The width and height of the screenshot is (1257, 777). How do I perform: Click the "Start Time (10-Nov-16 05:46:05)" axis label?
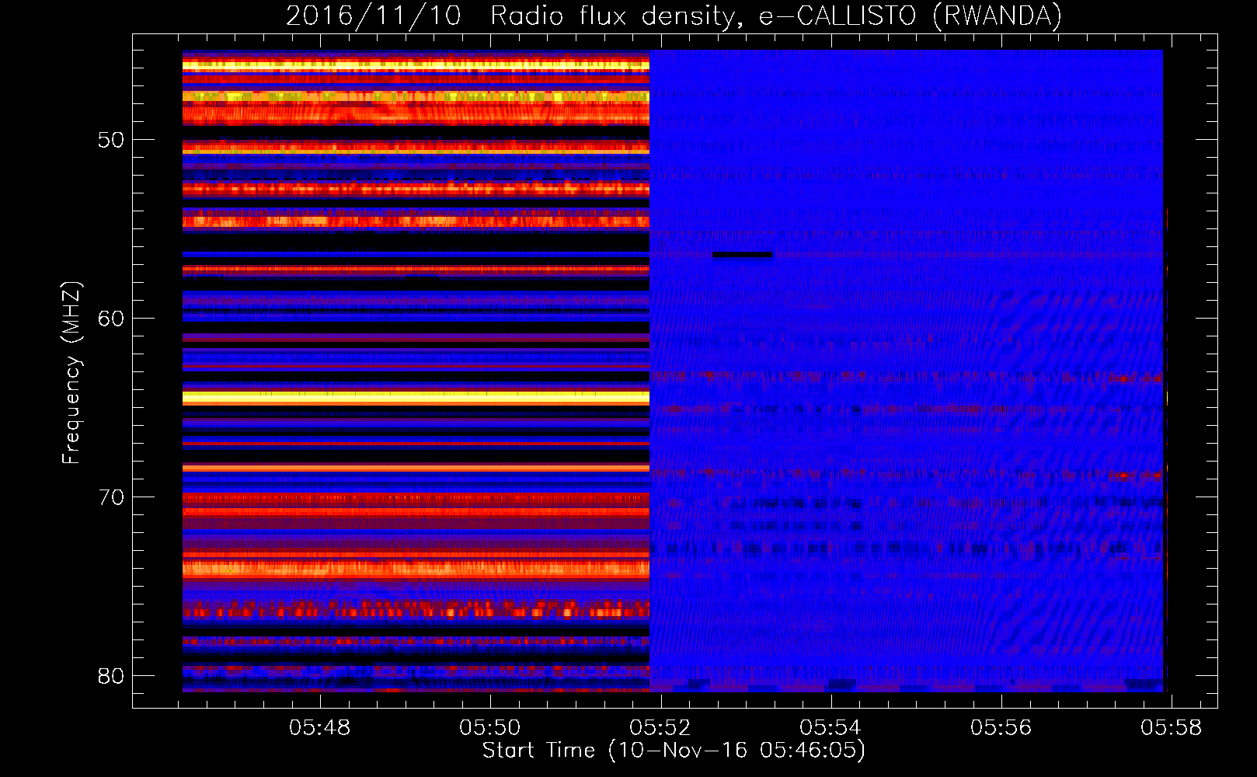(674, 751)
